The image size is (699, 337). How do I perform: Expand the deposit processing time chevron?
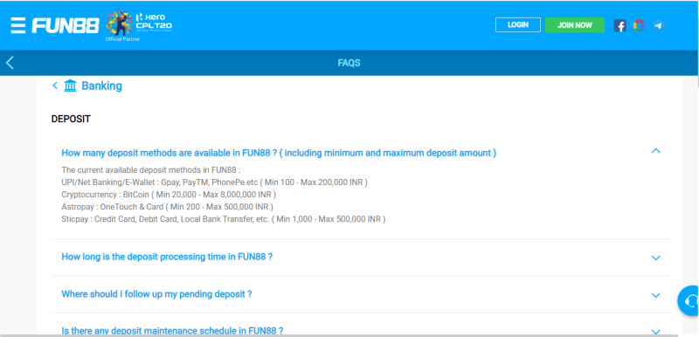click(x=655, y=258)
